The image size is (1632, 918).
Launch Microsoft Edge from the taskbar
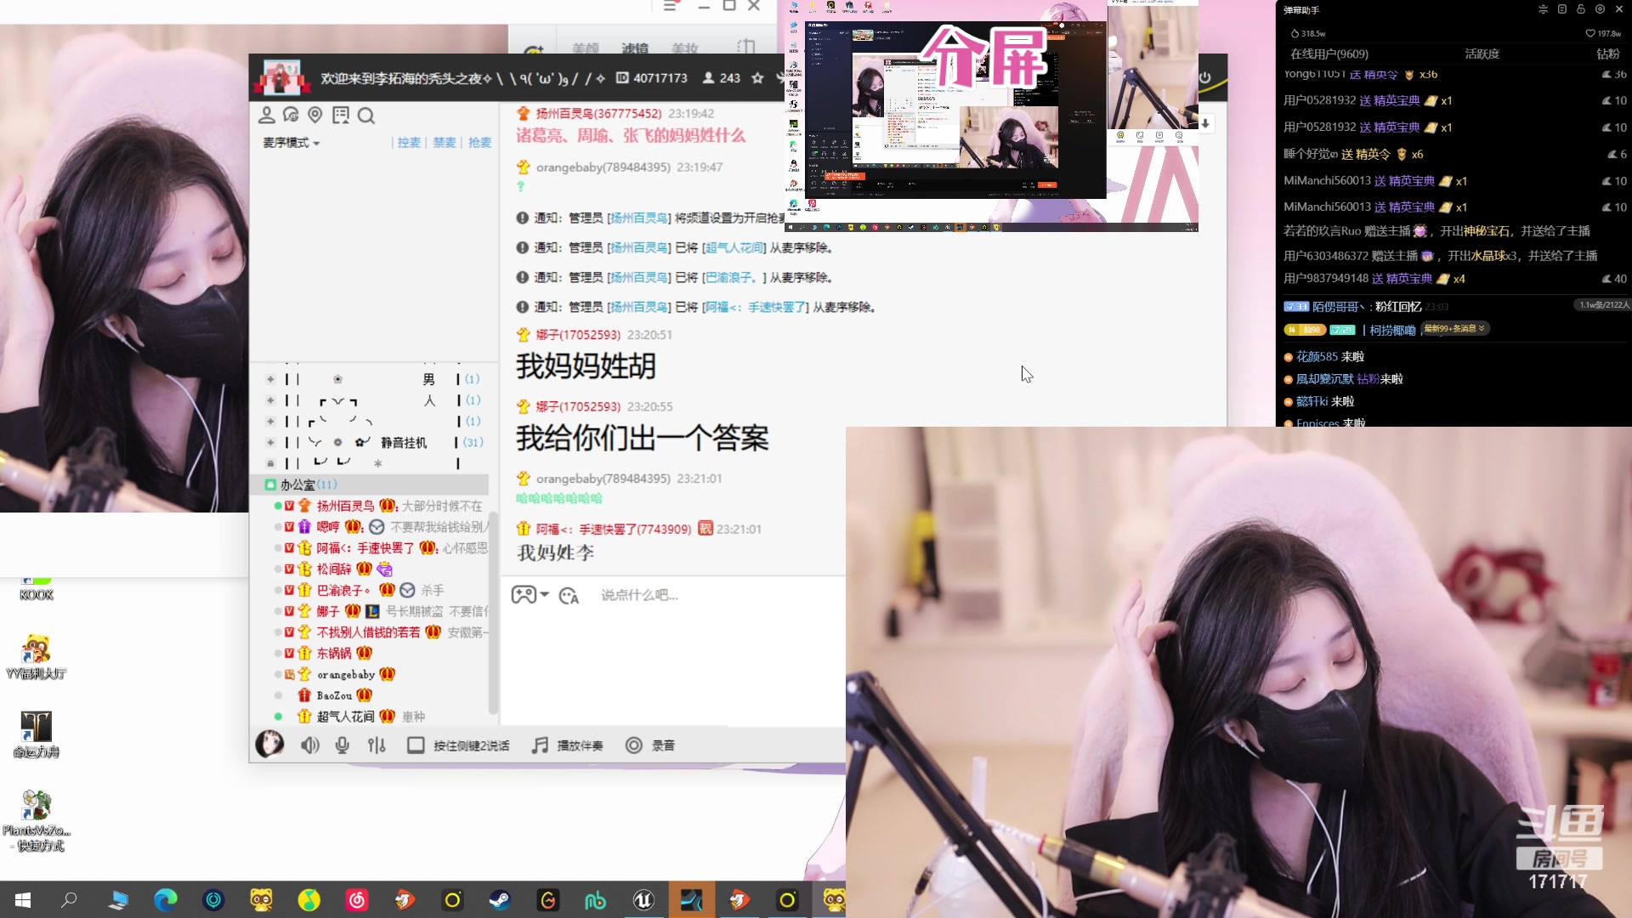coord(166,900)
